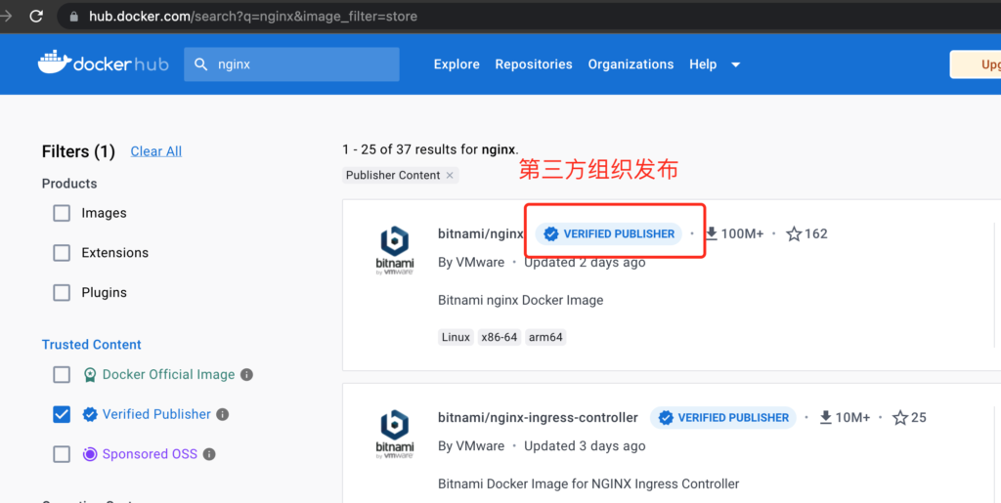Click 'Bitnami Docker Image for NGINX Ingress Controller'
This screenshot has height=503, width=1001.
pyautogui.click(x=588, y=483)
